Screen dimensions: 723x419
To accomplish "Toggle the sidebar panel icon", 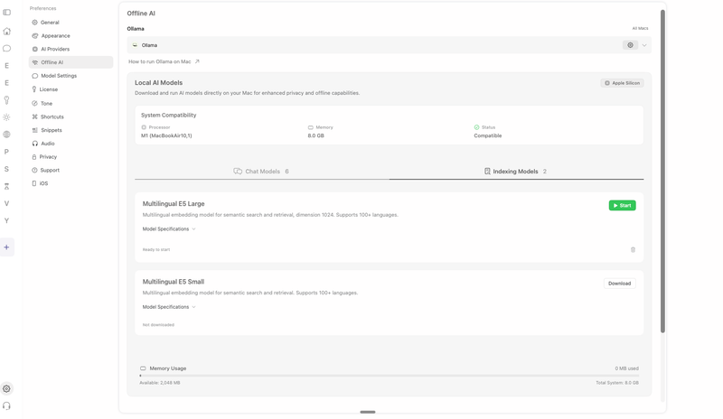I will pyautogui.click(x=6, y=13).
